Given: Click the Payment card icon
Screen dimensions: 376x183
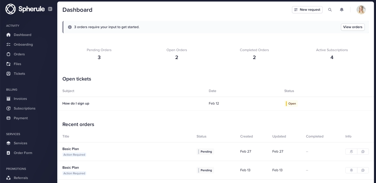Looking at the screenshot, I should pyautogui.click(x=9, y=118).
